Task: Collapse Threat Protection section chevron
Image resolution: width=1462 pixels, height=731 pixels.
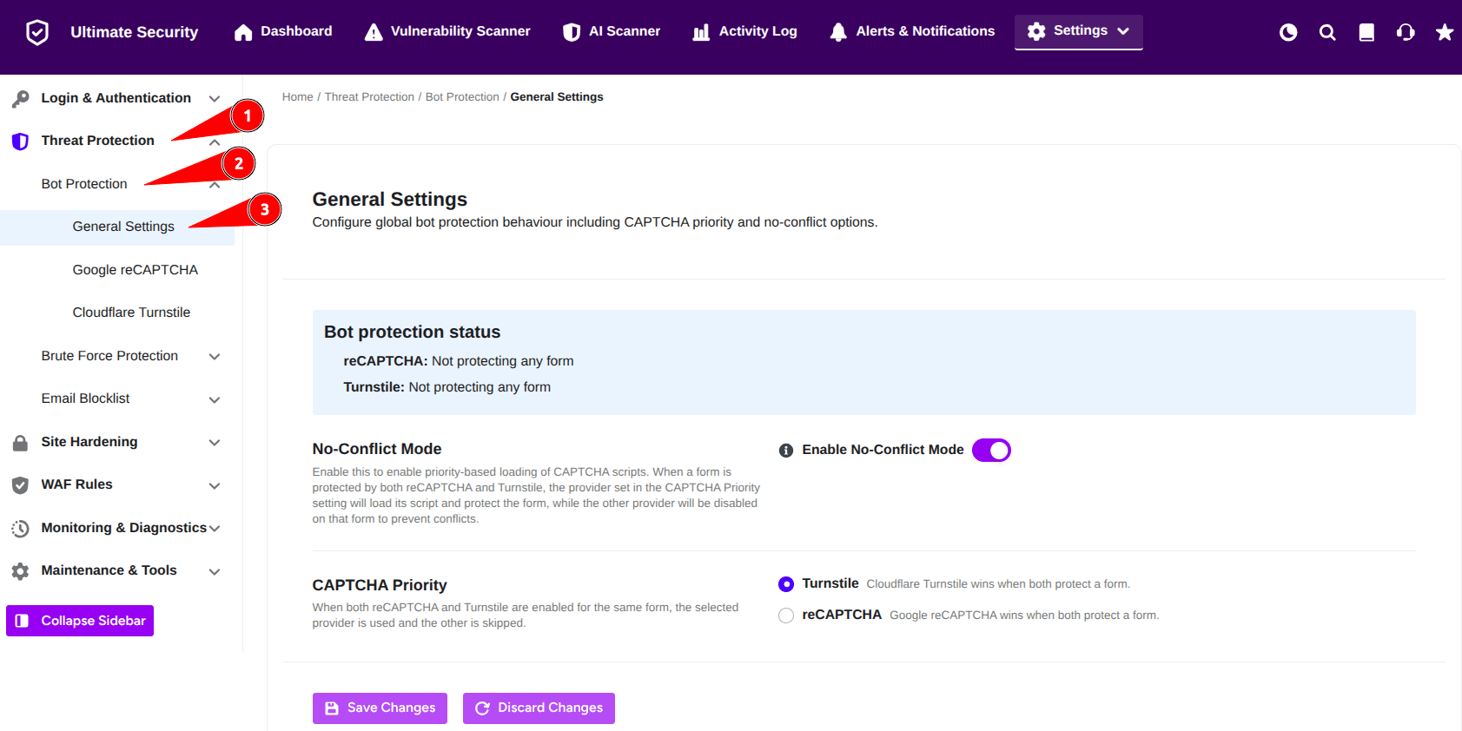Action: (x=215, y=142)
